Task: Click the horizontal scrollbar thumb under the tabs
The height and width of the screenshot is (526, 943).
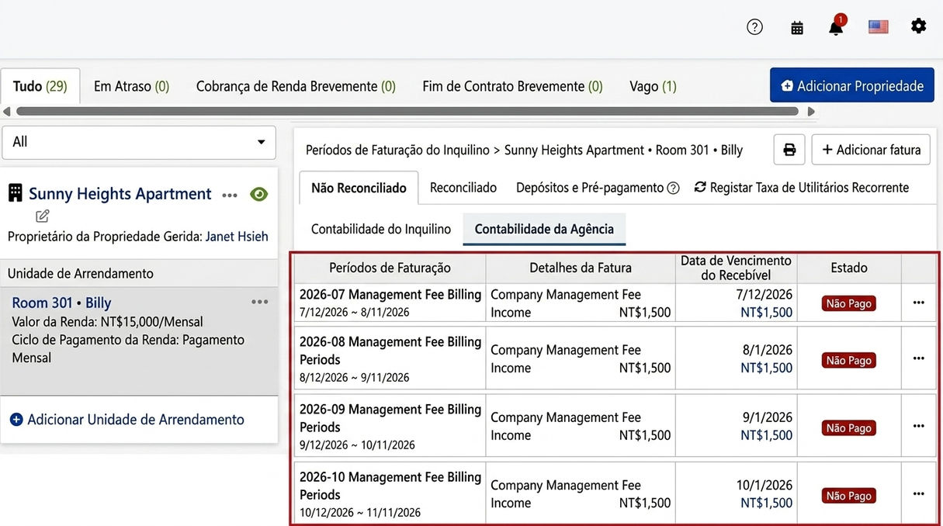Action: click(x=407, y=112)
